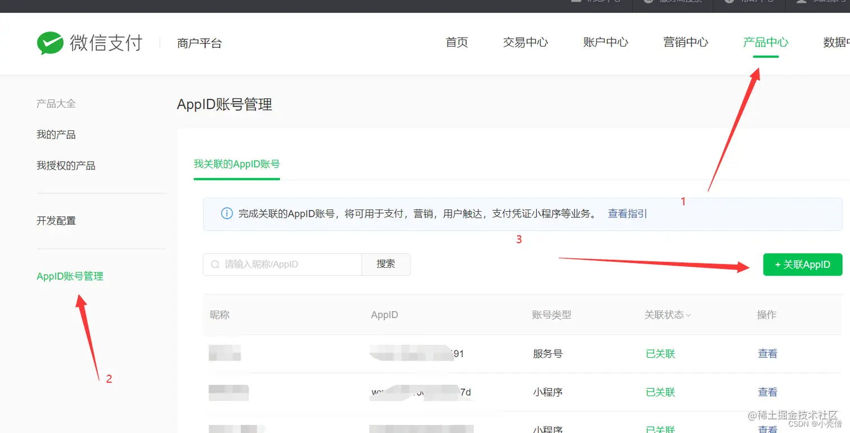Click the AppID column header
The width and height of the screenshot is (850, 433).
(x=385, y=315)
